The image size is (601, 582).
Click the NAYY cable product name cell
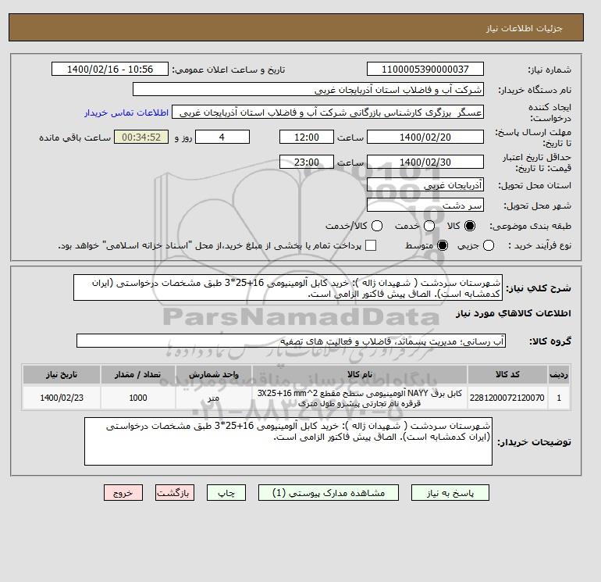click(360, 398)
